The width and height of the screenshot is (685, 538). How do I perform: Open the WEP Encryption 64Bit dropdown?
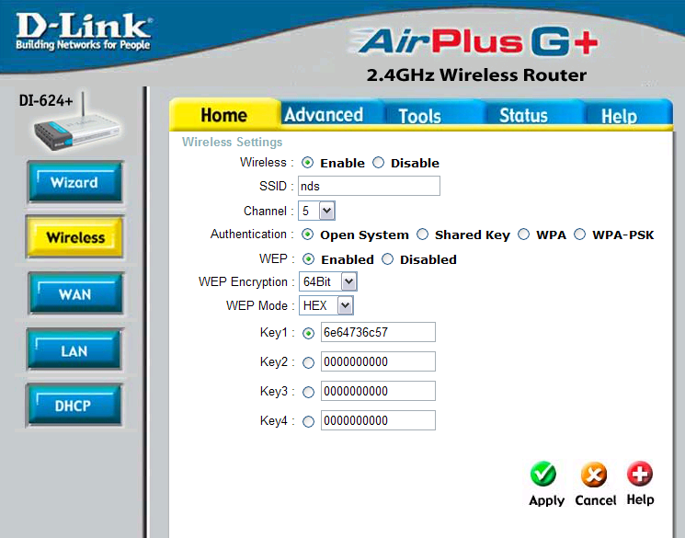point(328,281)
